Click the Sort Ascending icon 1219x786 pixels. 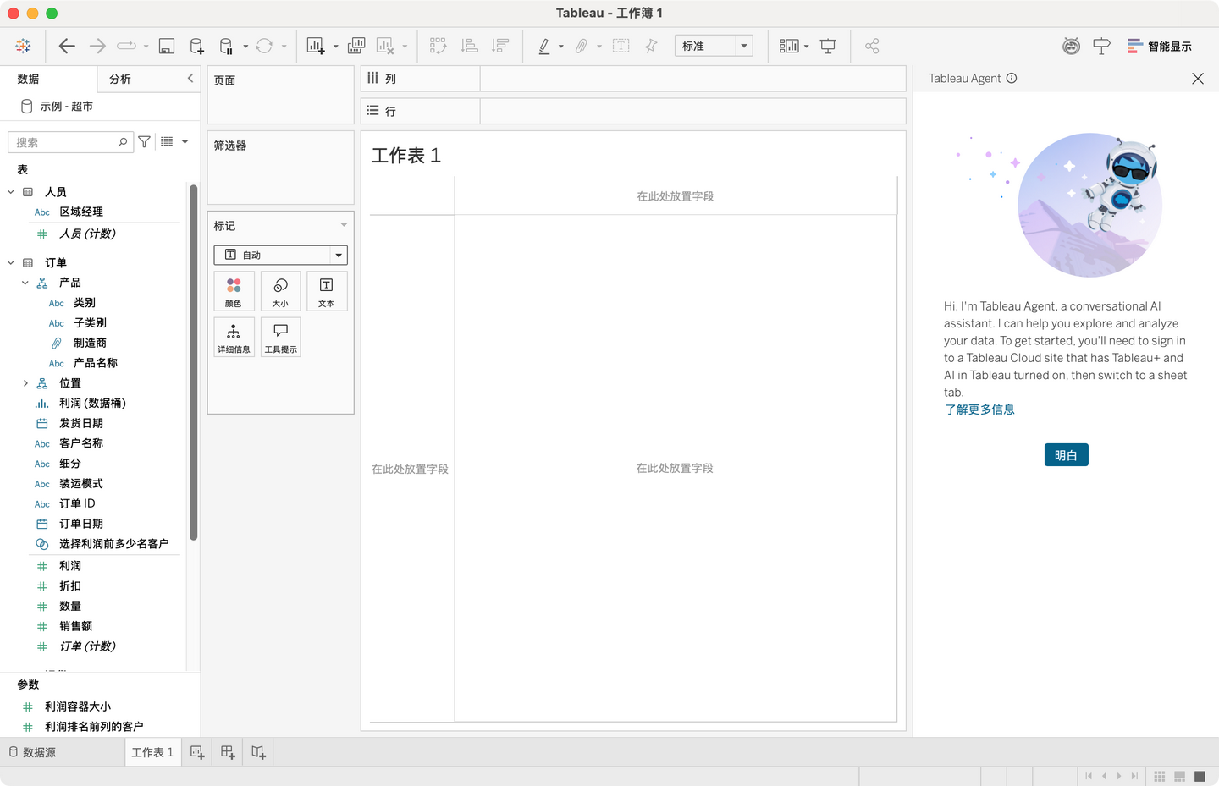(x=469, y=46)
